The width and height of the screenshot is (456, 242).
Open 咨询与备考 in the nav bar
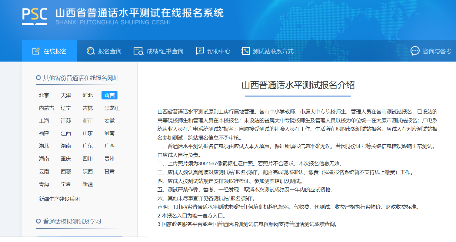point(431,51)
